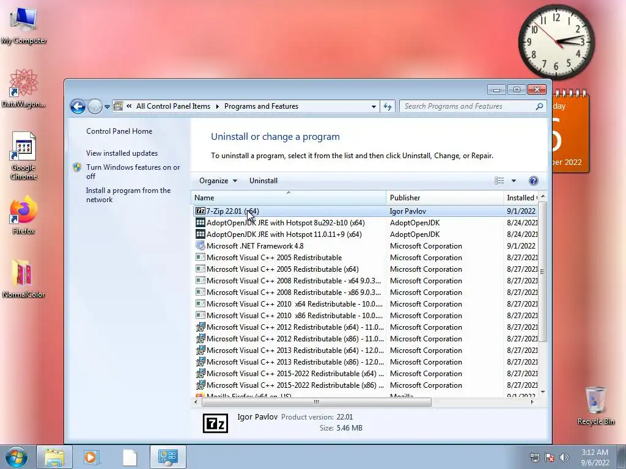Open Turn Windows features on or off
This screenshot has width=626, height=469.
coord(133,172)
